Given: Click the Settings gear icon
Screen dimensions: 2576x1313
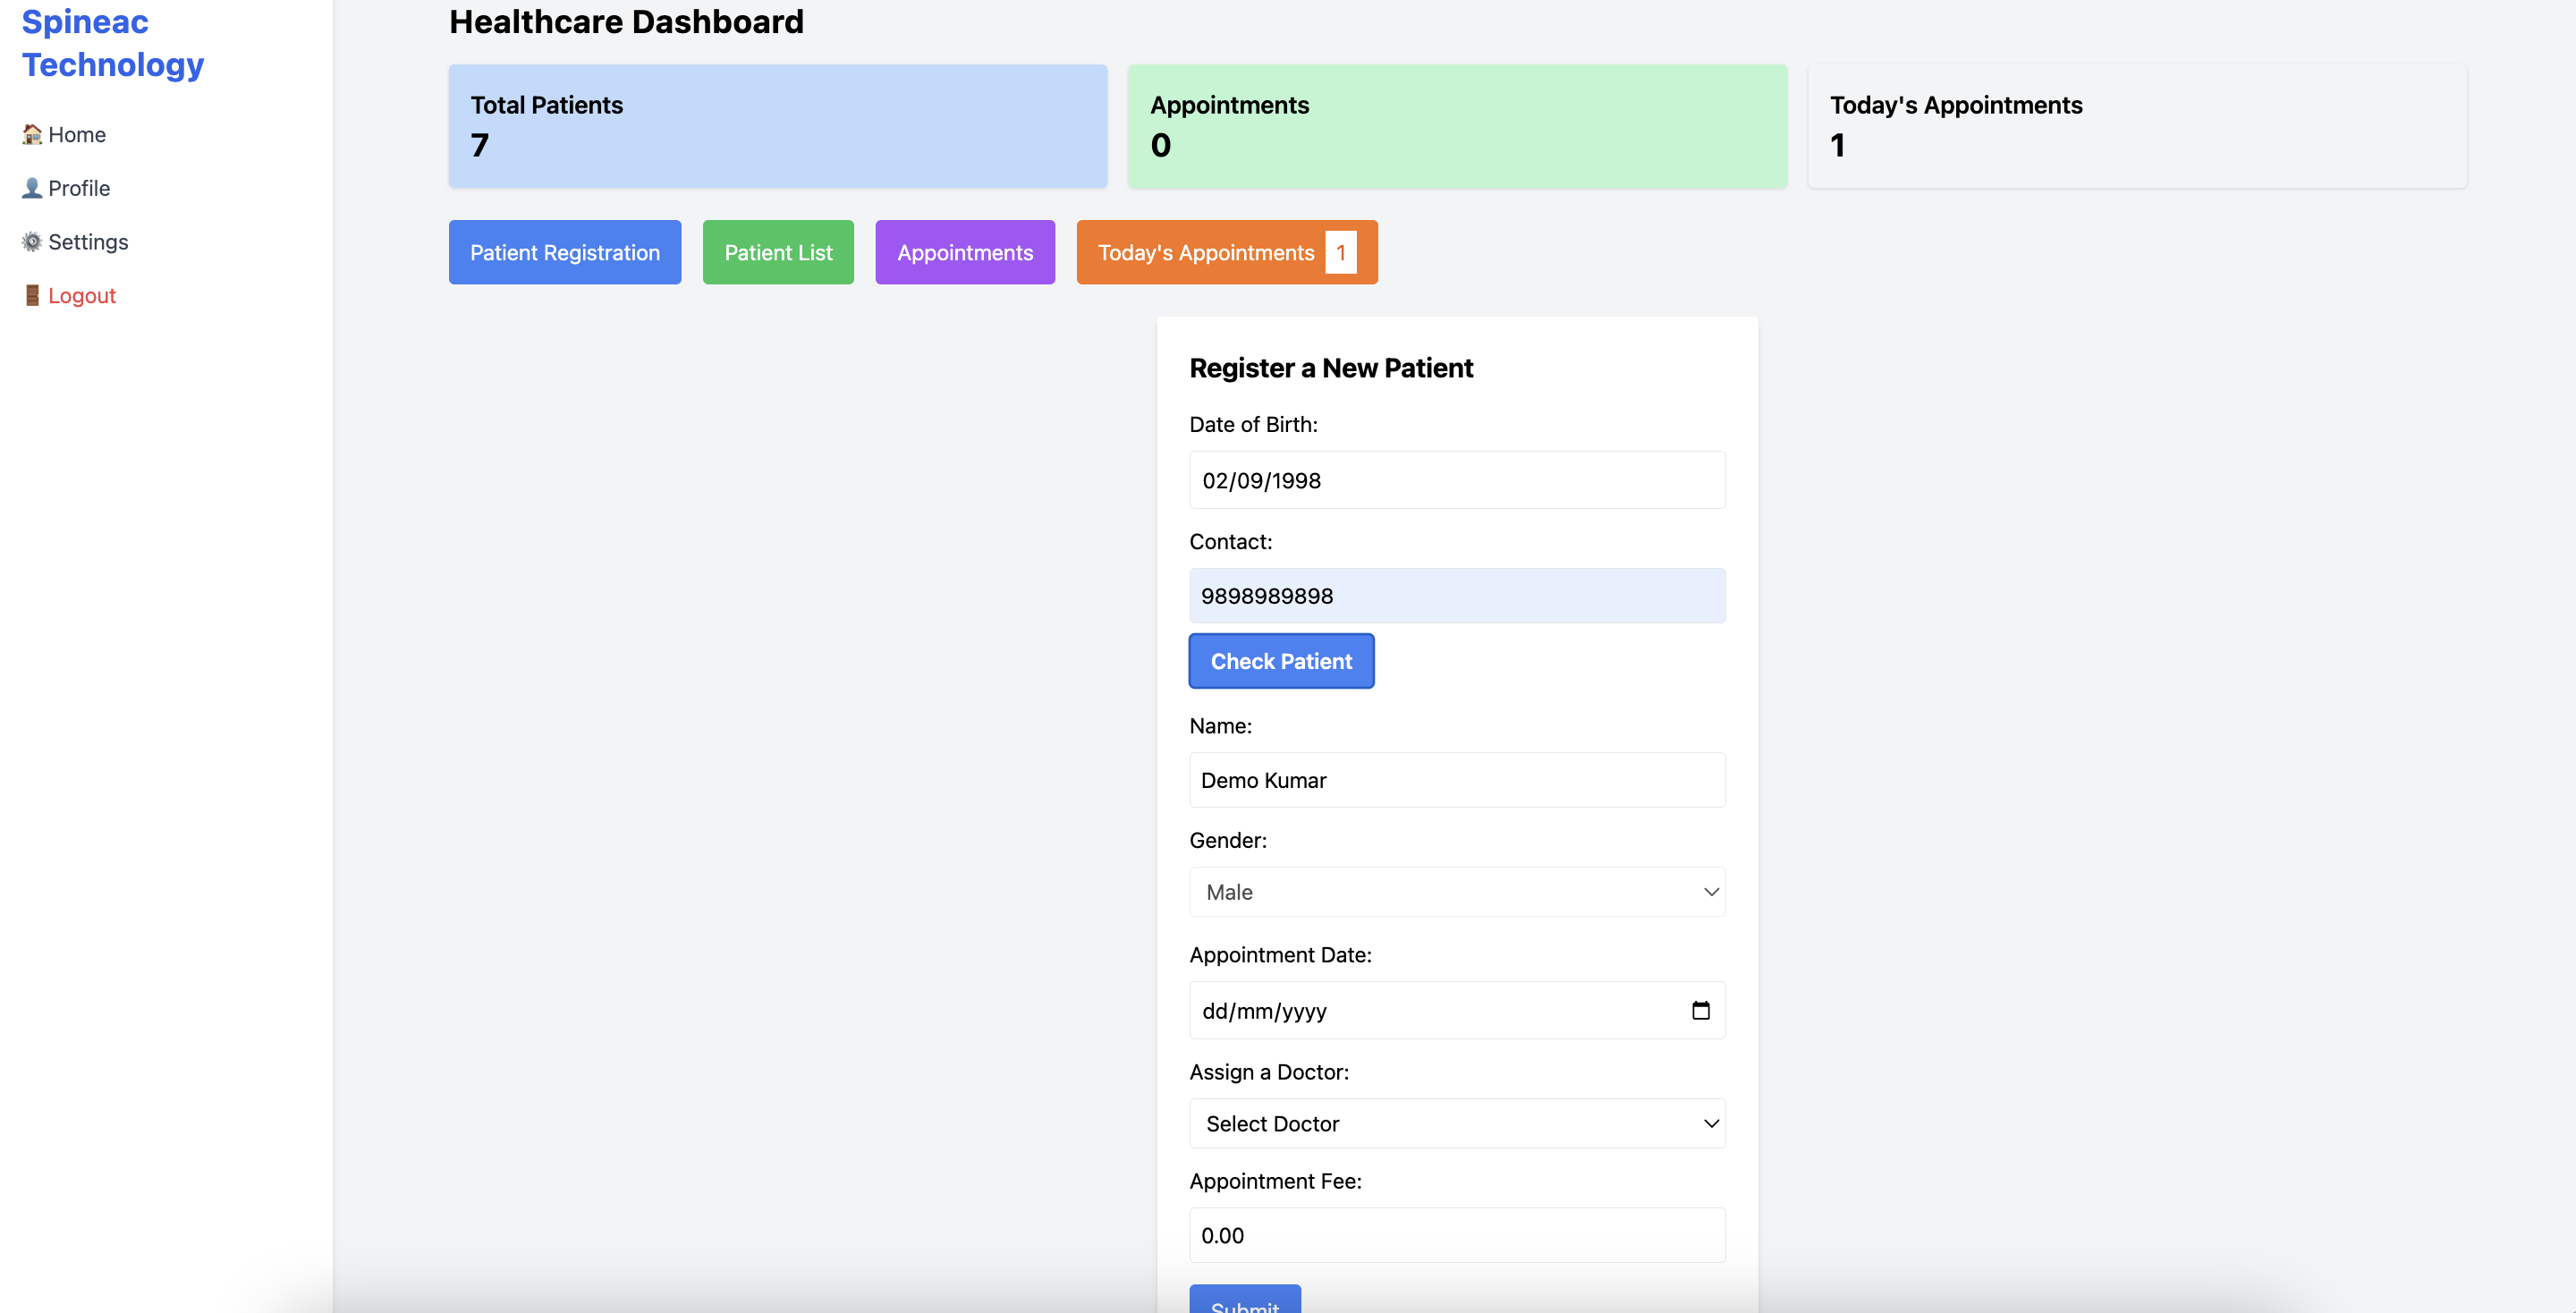Looking at the screenshot, I should click(32, 242).
